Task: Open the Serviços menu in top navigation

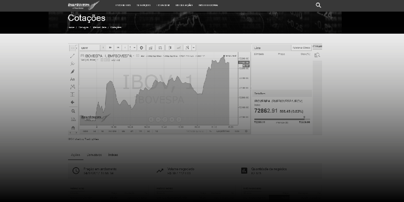Action: (x=144, y=5)
